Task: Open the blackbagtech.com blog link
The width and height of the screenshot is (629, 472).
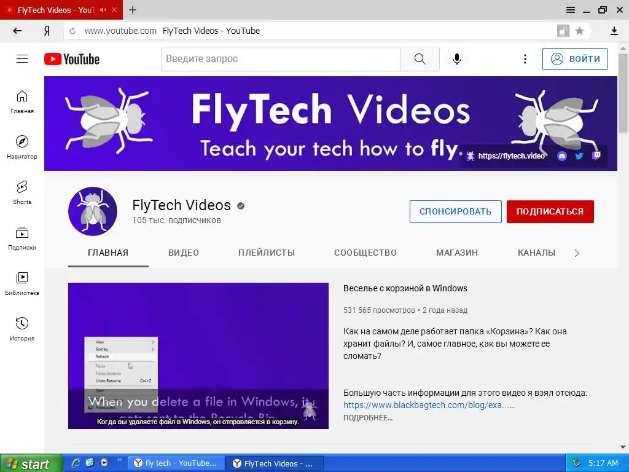Action: coord(429,405)
